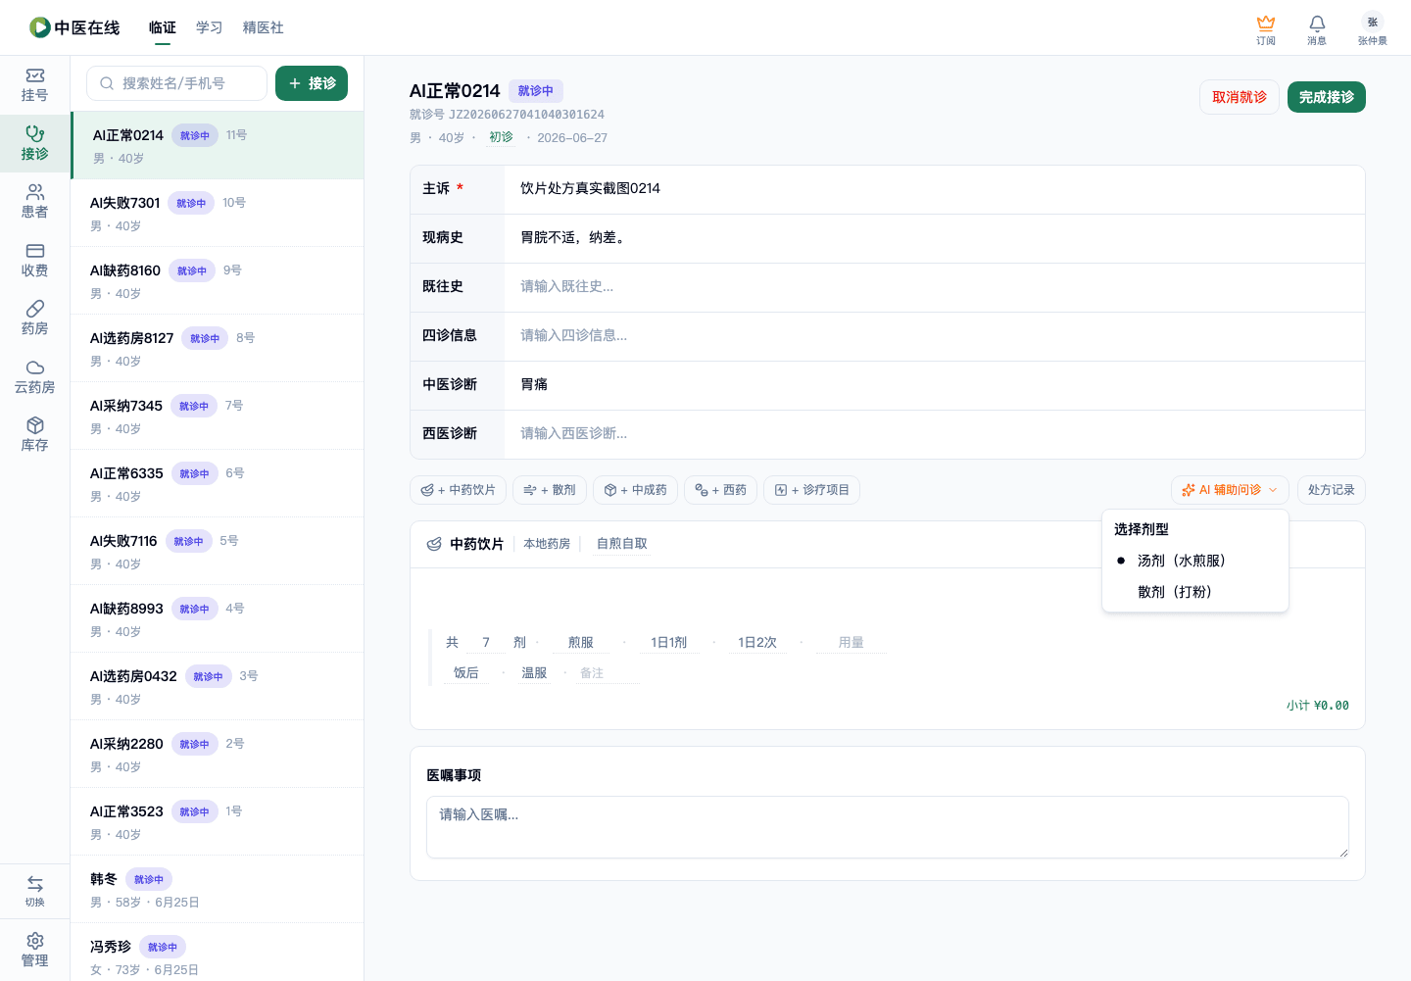
Task: Click the dose count 7 field
Action: (486, 643)
